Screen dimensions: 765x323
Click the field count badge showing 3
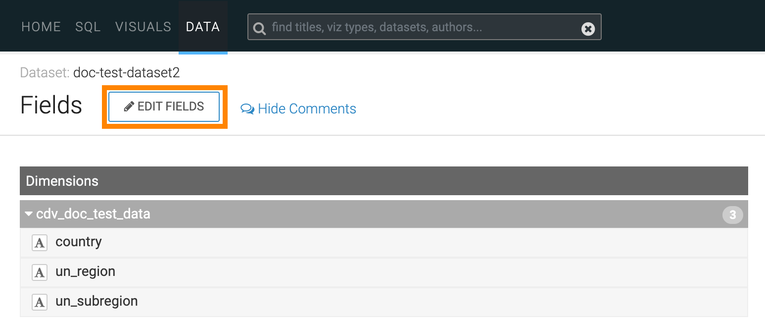pyautogui.click(x=732, y=215)
